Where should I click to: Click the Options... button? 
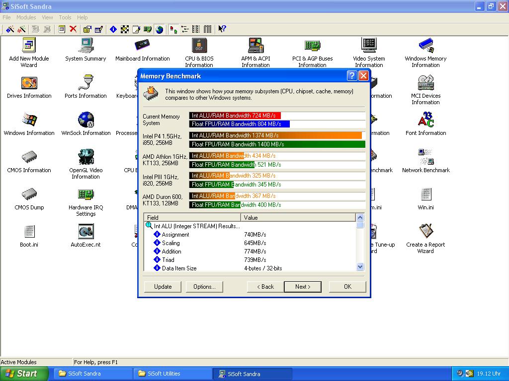pyautogui.click(x=204, y=287)
